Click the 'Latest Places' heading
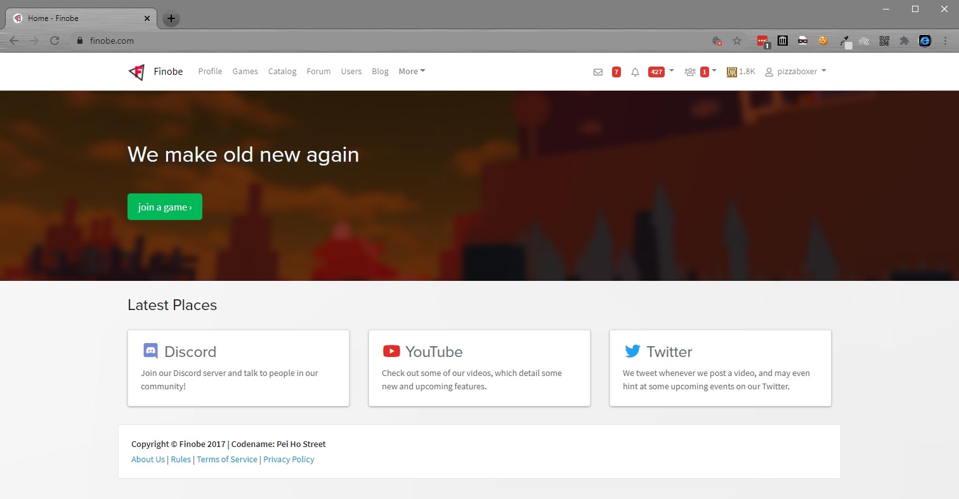 coord(172,305)
